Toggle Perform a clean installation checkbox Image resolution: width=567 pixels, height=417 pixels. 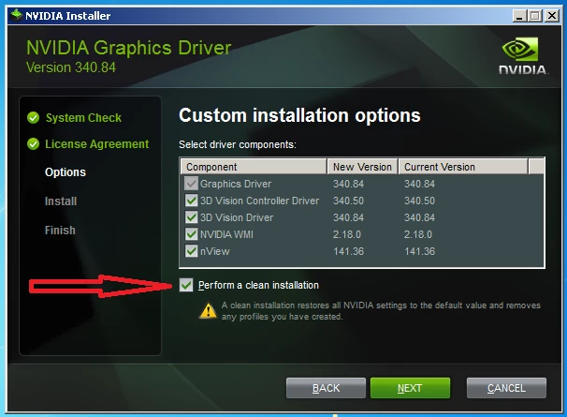pyautogui.click(x=186, y=285)
